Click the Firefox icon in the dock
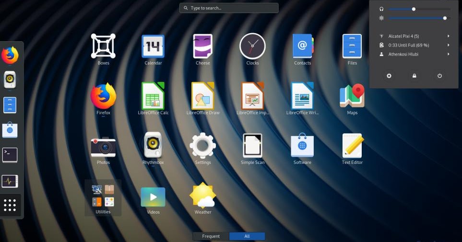462x242 pixels. [10, 55]
